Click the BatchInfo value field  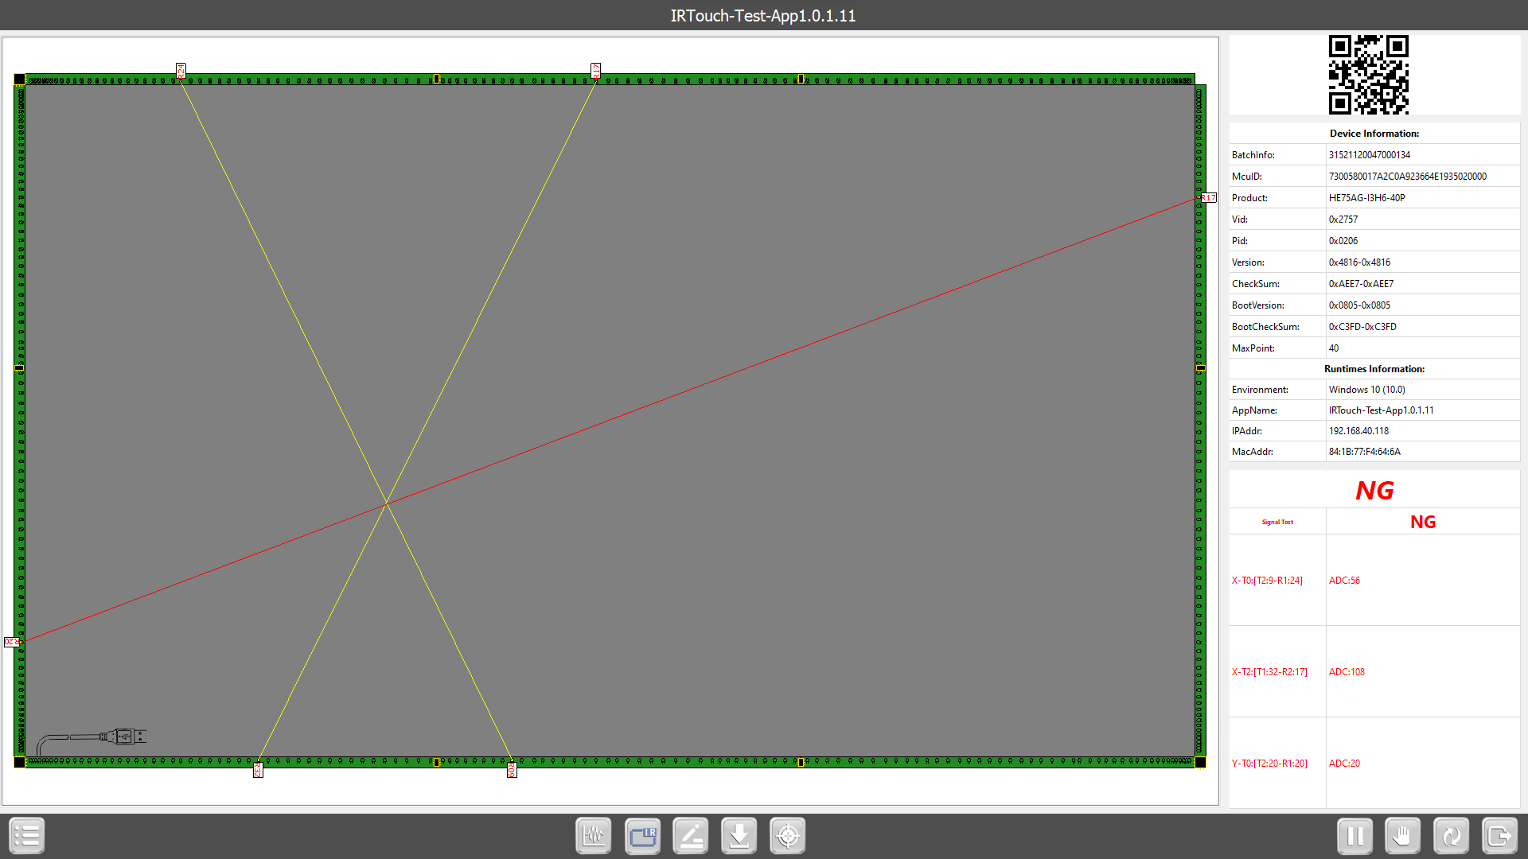pyautogui.click(x=1369, y=155)
